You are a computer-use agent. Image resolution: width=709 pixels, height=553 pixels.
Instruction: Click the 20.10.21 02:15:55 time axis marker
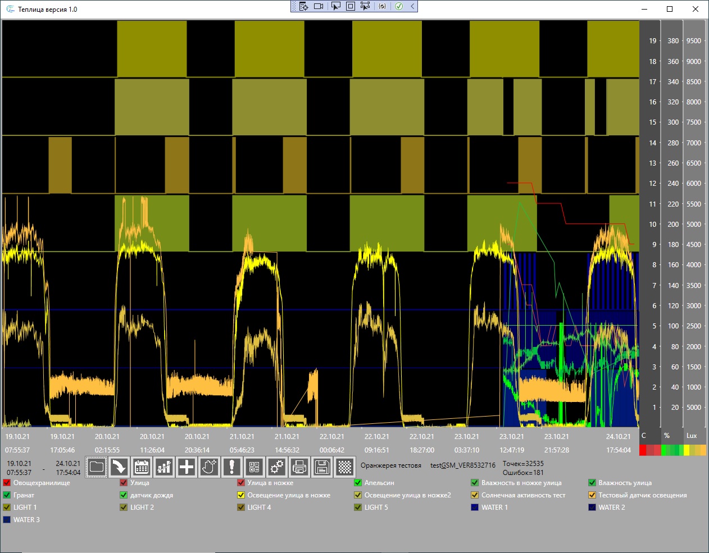click(x=107, y=444)
